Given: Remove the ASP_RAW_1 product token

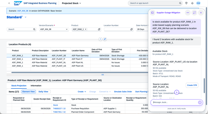Looking at the screenshot, I should [86, 29].
